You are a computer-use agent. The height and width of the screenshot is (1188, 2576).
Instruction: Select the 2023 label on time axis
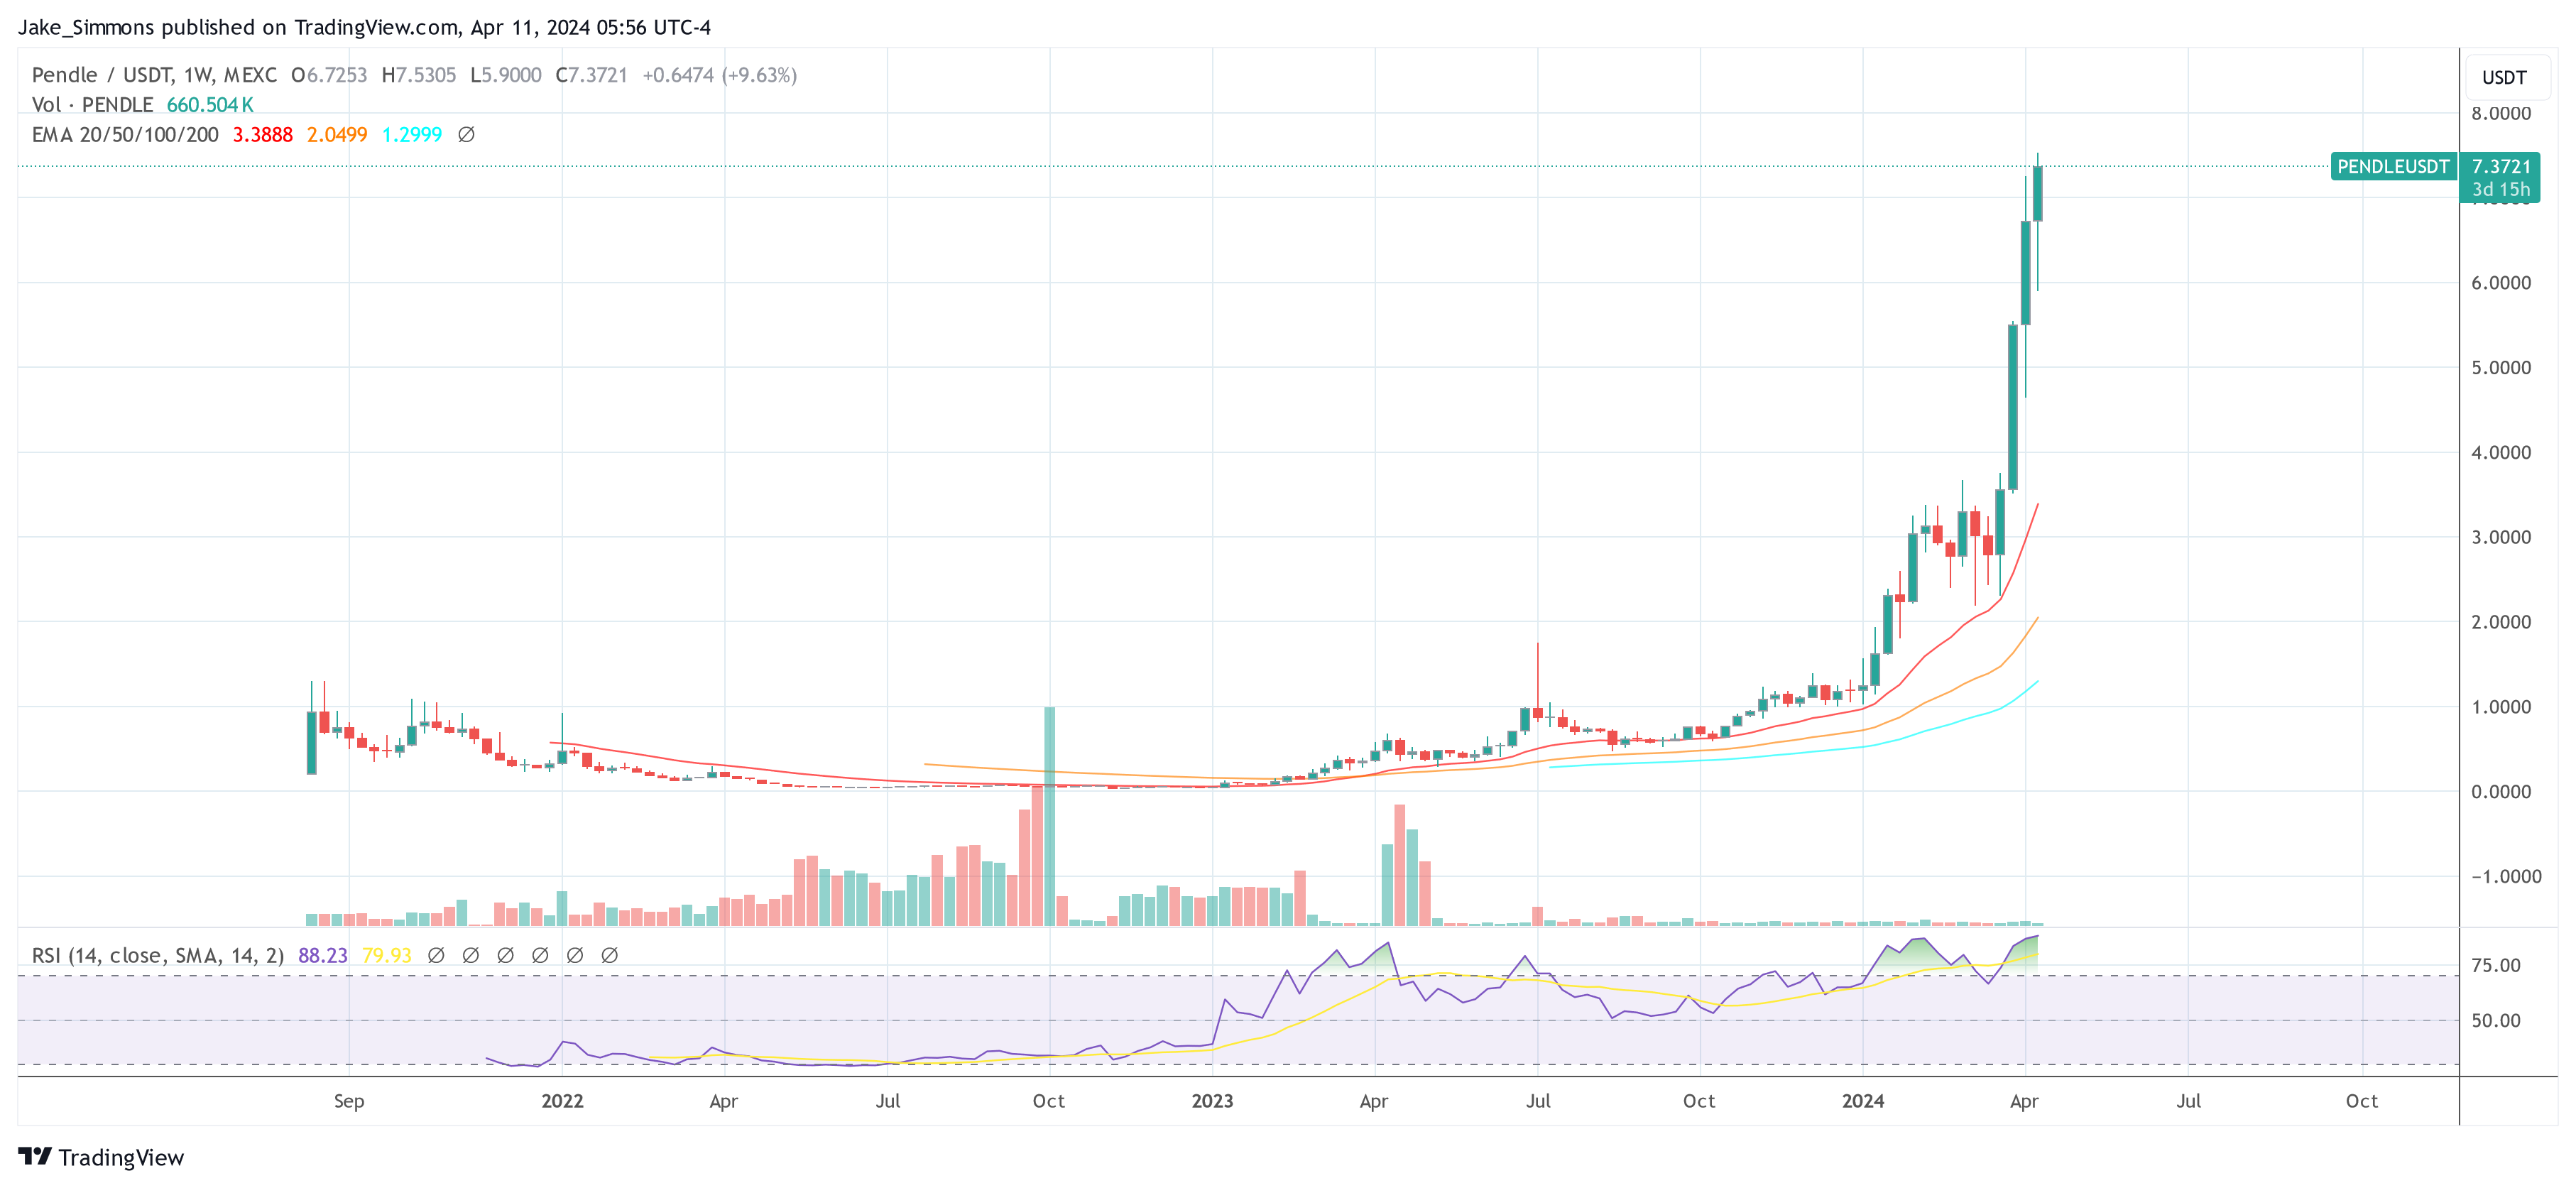click(x=1212, y=1101)
